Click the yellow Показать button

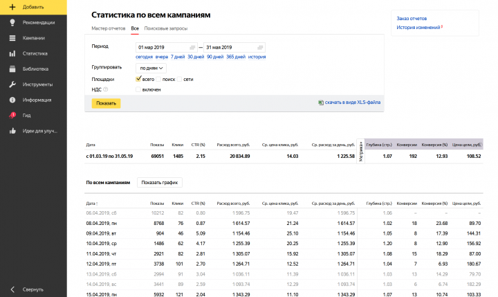106,103
